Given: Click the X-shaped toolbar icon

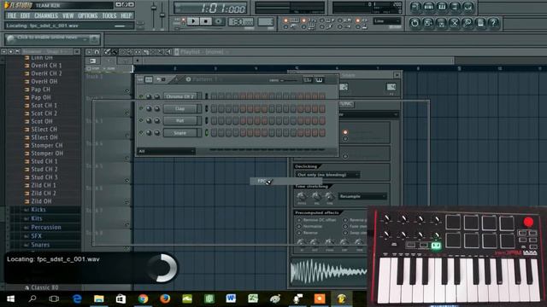Looking at the screenshot, I should click(x=454, y=23).
